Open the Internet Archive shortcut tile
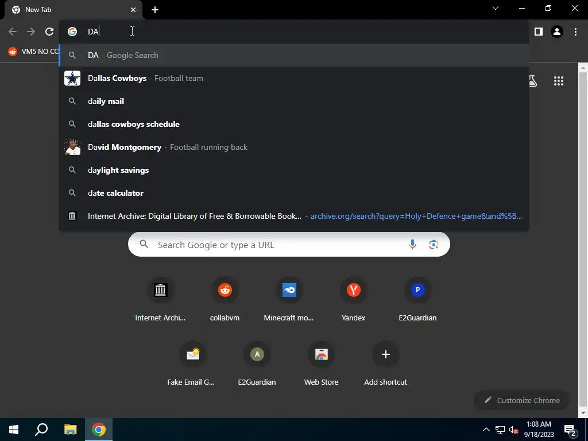This screenshot has height=441, width=588. point(160,300)
